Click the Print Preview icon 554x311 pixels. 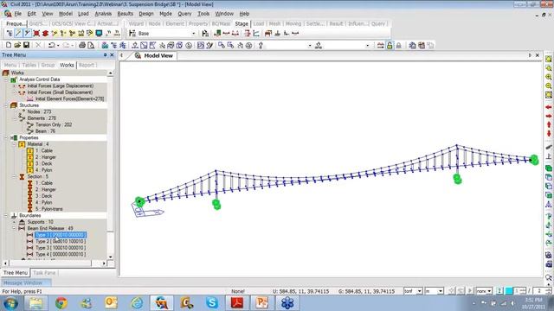pyautogui.click(x=91, y=46)
